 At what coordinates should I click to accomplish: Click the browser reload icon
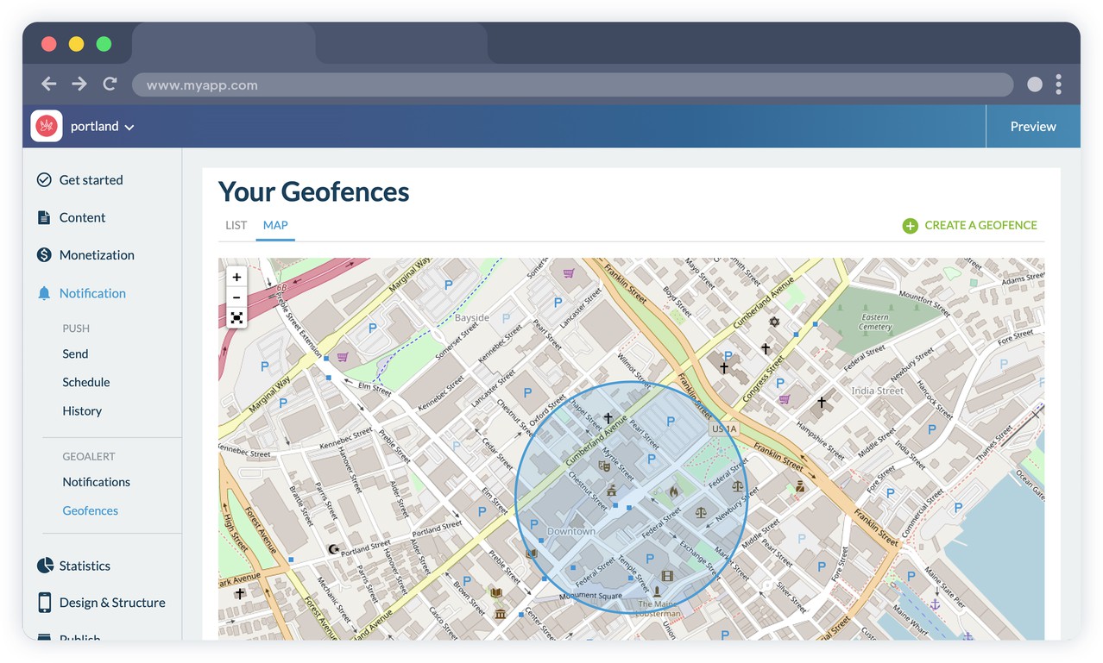pos(110,84)
